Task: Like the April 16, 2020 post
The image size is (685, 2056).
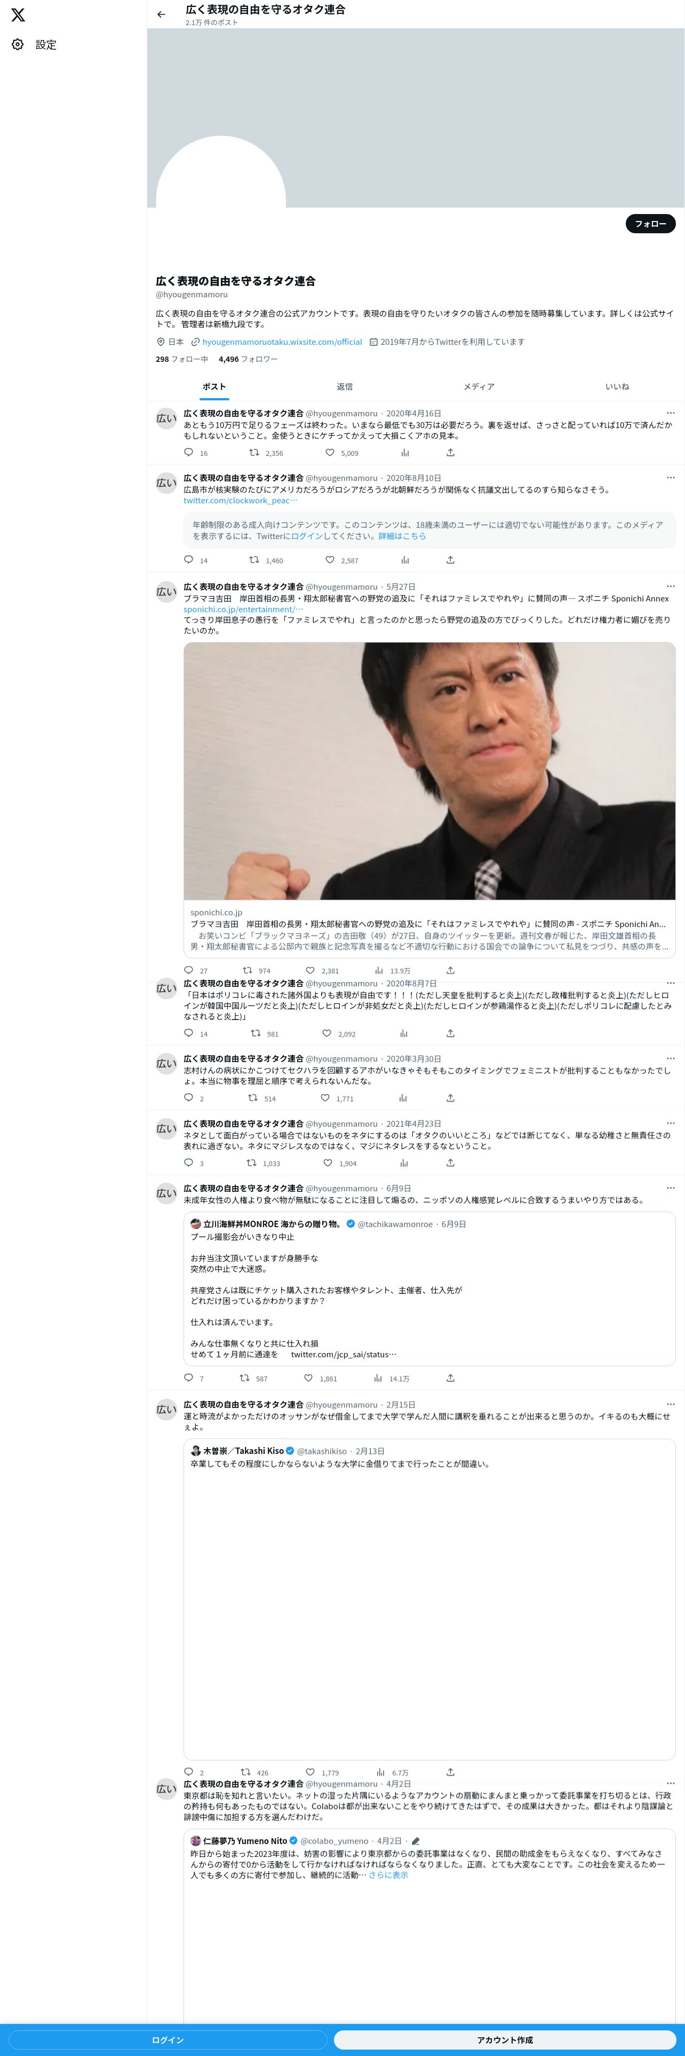Action: (x=329, y=453)
